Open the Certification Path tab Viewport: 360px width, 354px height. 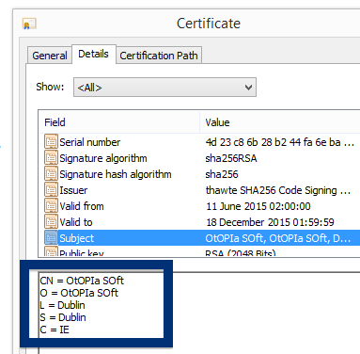click(159, 56)
